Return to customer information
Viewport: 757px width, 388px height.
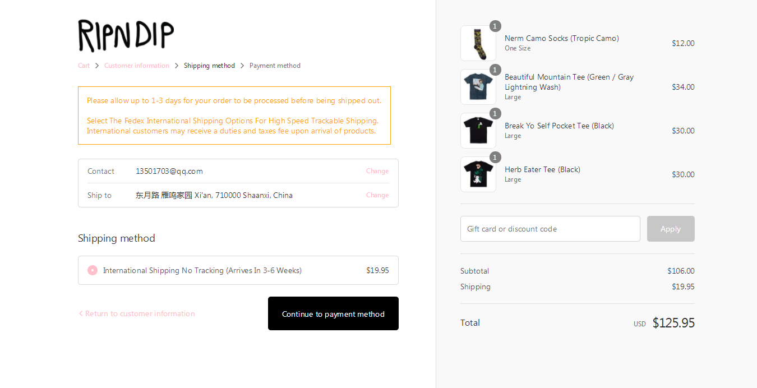(x=140, y=313)
